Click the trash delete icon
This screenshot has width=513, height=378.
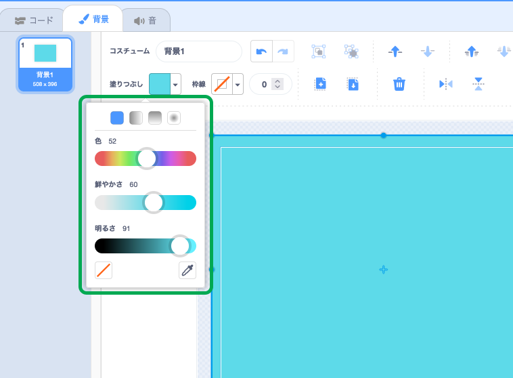[399, 84]
